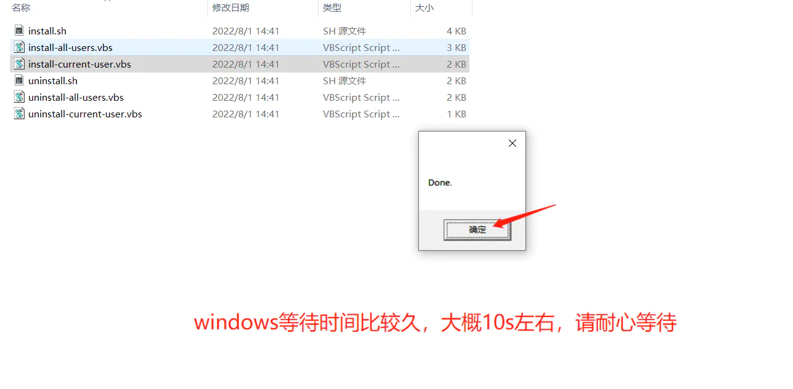
Task: Confirm the Done dialog with 确定
Action: 477,230
